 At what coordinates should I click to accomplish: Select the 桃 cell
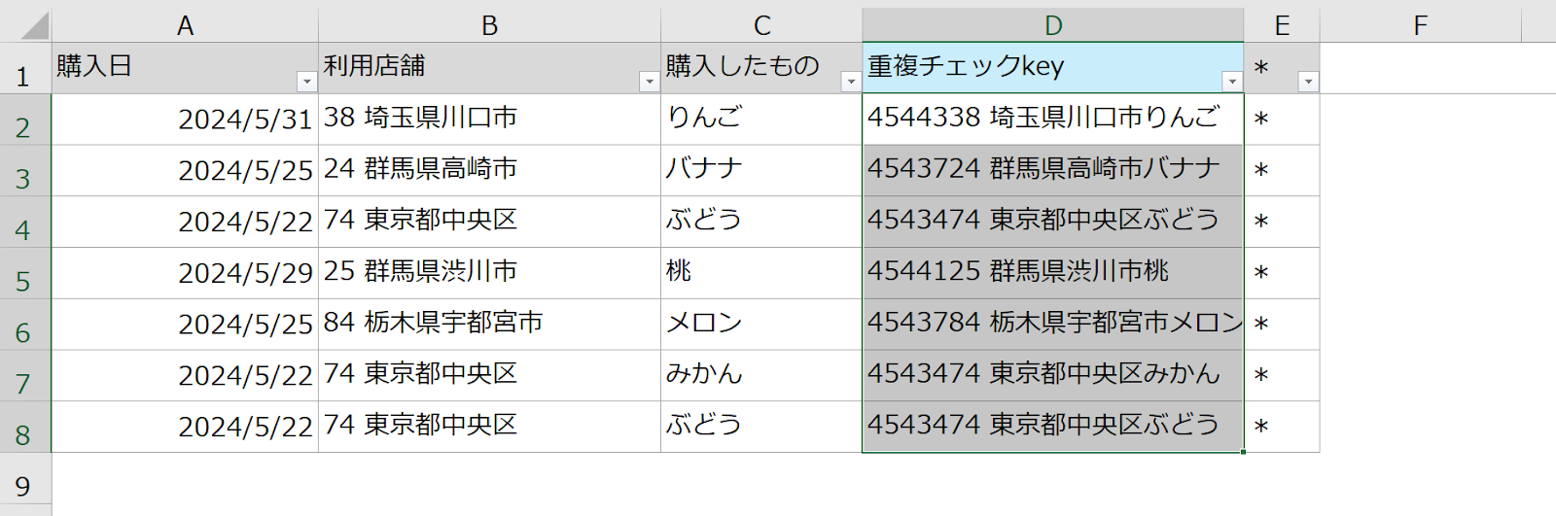(761, 274)
